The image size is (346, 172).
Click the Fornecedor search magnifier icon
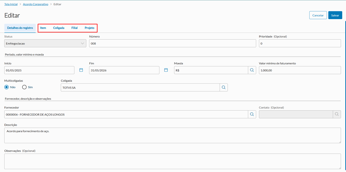pos(252,114)
